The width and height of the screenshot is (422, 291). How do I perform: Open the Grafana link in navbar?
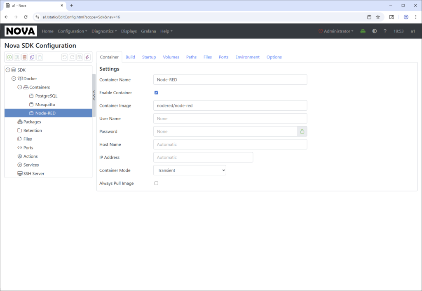[x=148, y=31]
